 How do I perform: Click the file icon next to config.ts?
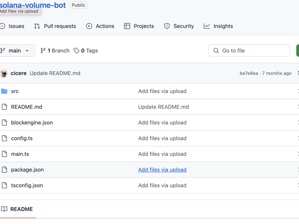(x=4, y=138)
